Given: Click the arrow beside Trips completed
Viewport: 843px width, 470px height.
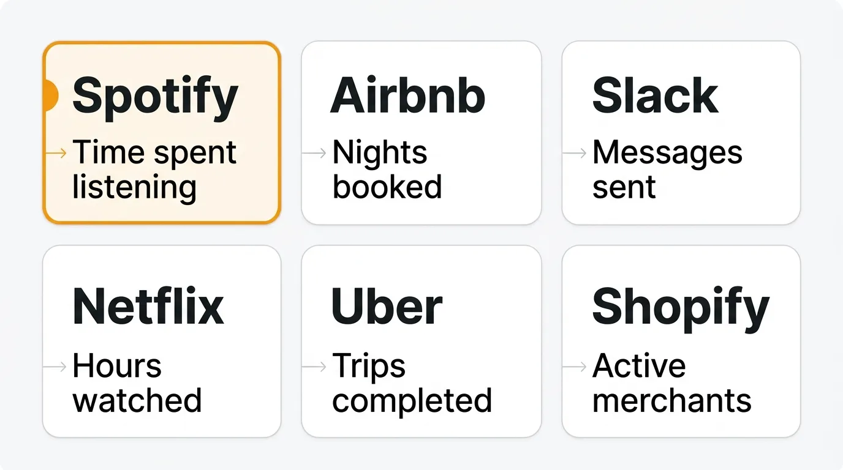Looking at the screenshot, I should 314,367.
